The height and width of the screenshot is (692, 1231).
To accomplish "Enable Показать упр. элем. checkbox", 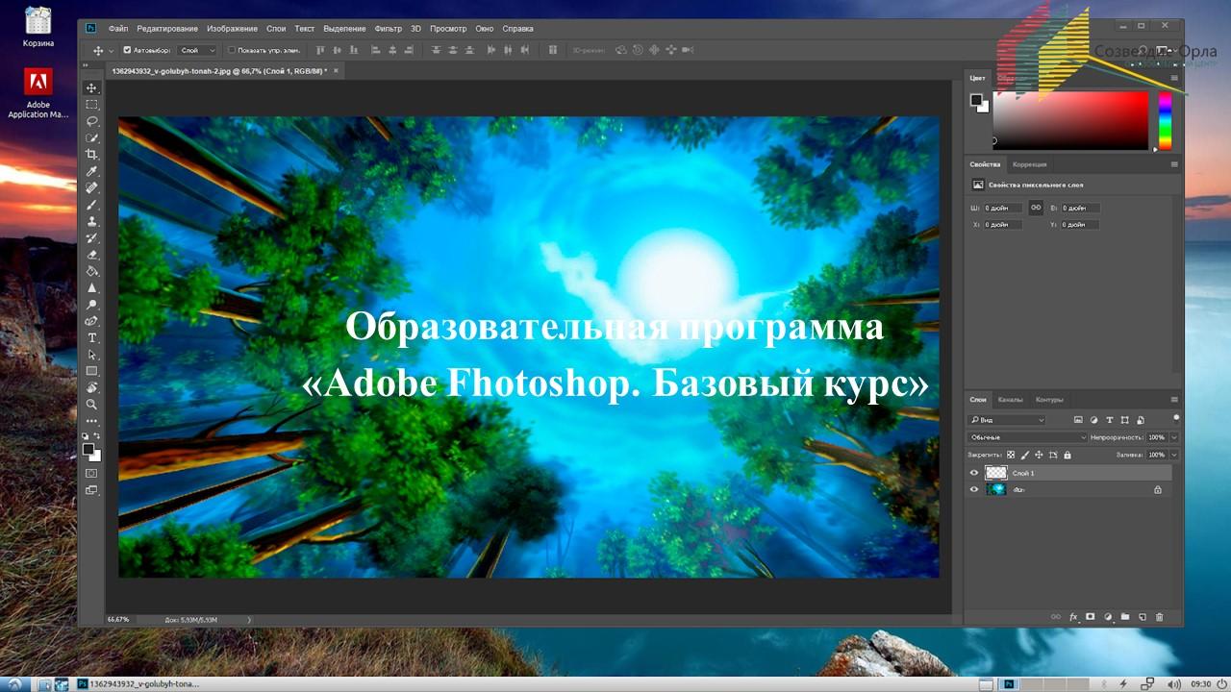I will pos(231,50).
